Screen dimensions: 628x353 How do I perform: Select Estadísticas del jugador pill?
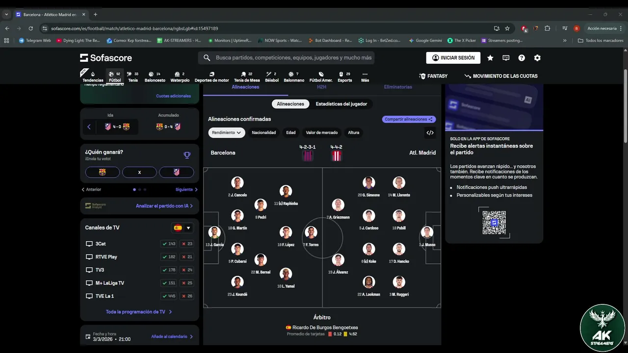coord(341,104)
